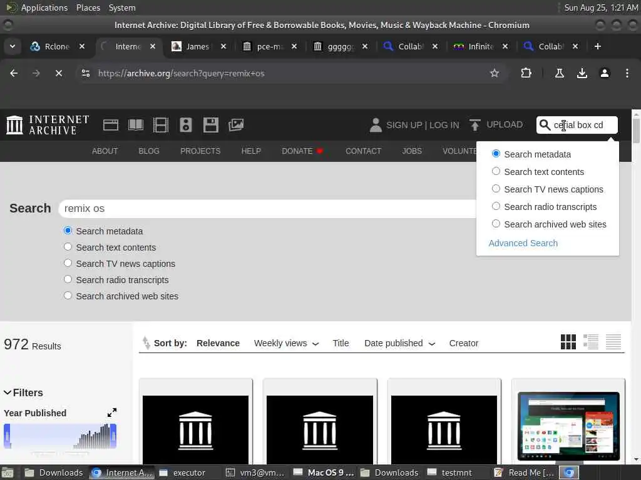Open System menu
The image size is (641, 480).
pos(122,7)
